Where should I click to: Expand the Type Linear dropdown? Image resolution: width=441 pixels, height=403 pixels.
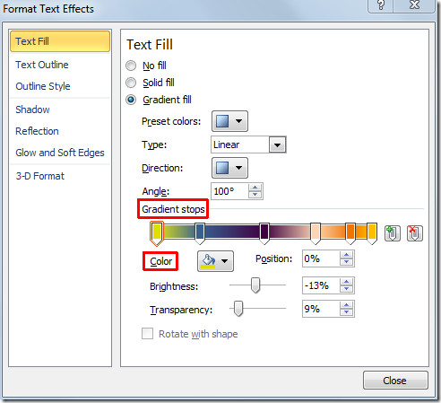(277, 145)
